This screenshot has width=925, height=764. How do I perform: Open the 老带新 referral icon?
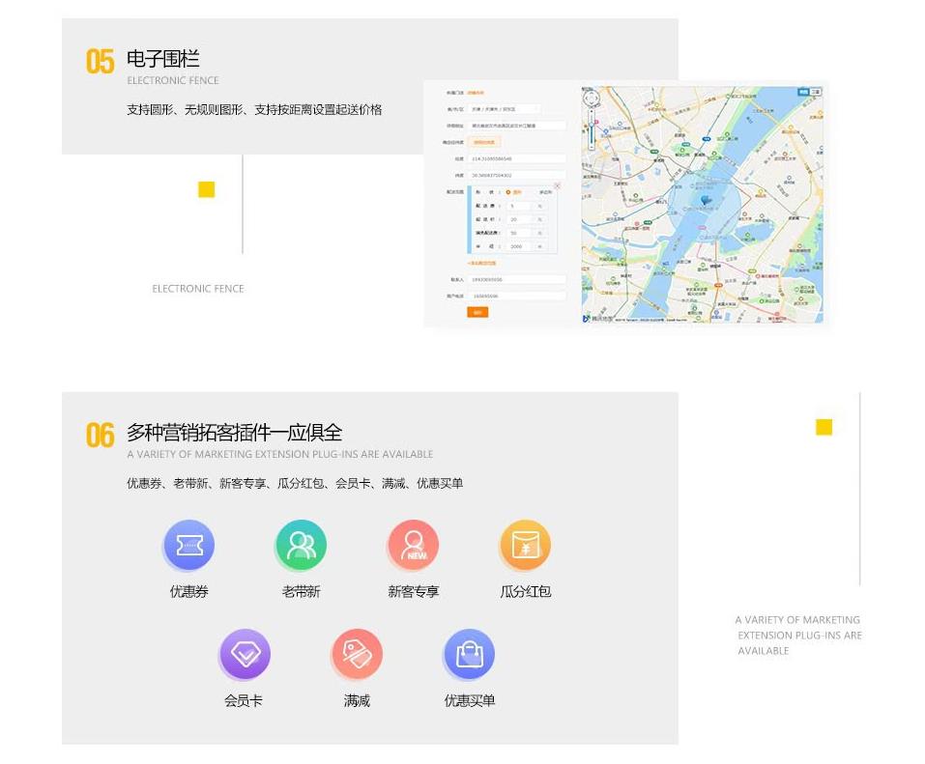pyautogui.click(x=301, y=546)
